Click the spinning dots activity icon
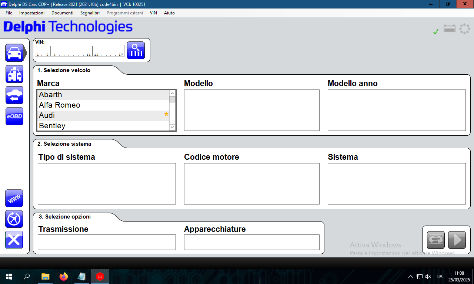This screenshot has width=474, height=284. point(464,29)
